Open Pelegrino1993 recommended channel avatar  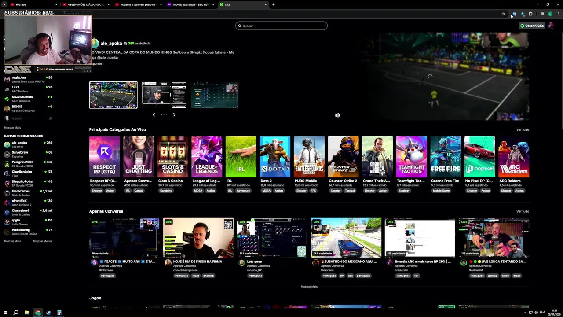pyautogui.click(x=7, y=164)
